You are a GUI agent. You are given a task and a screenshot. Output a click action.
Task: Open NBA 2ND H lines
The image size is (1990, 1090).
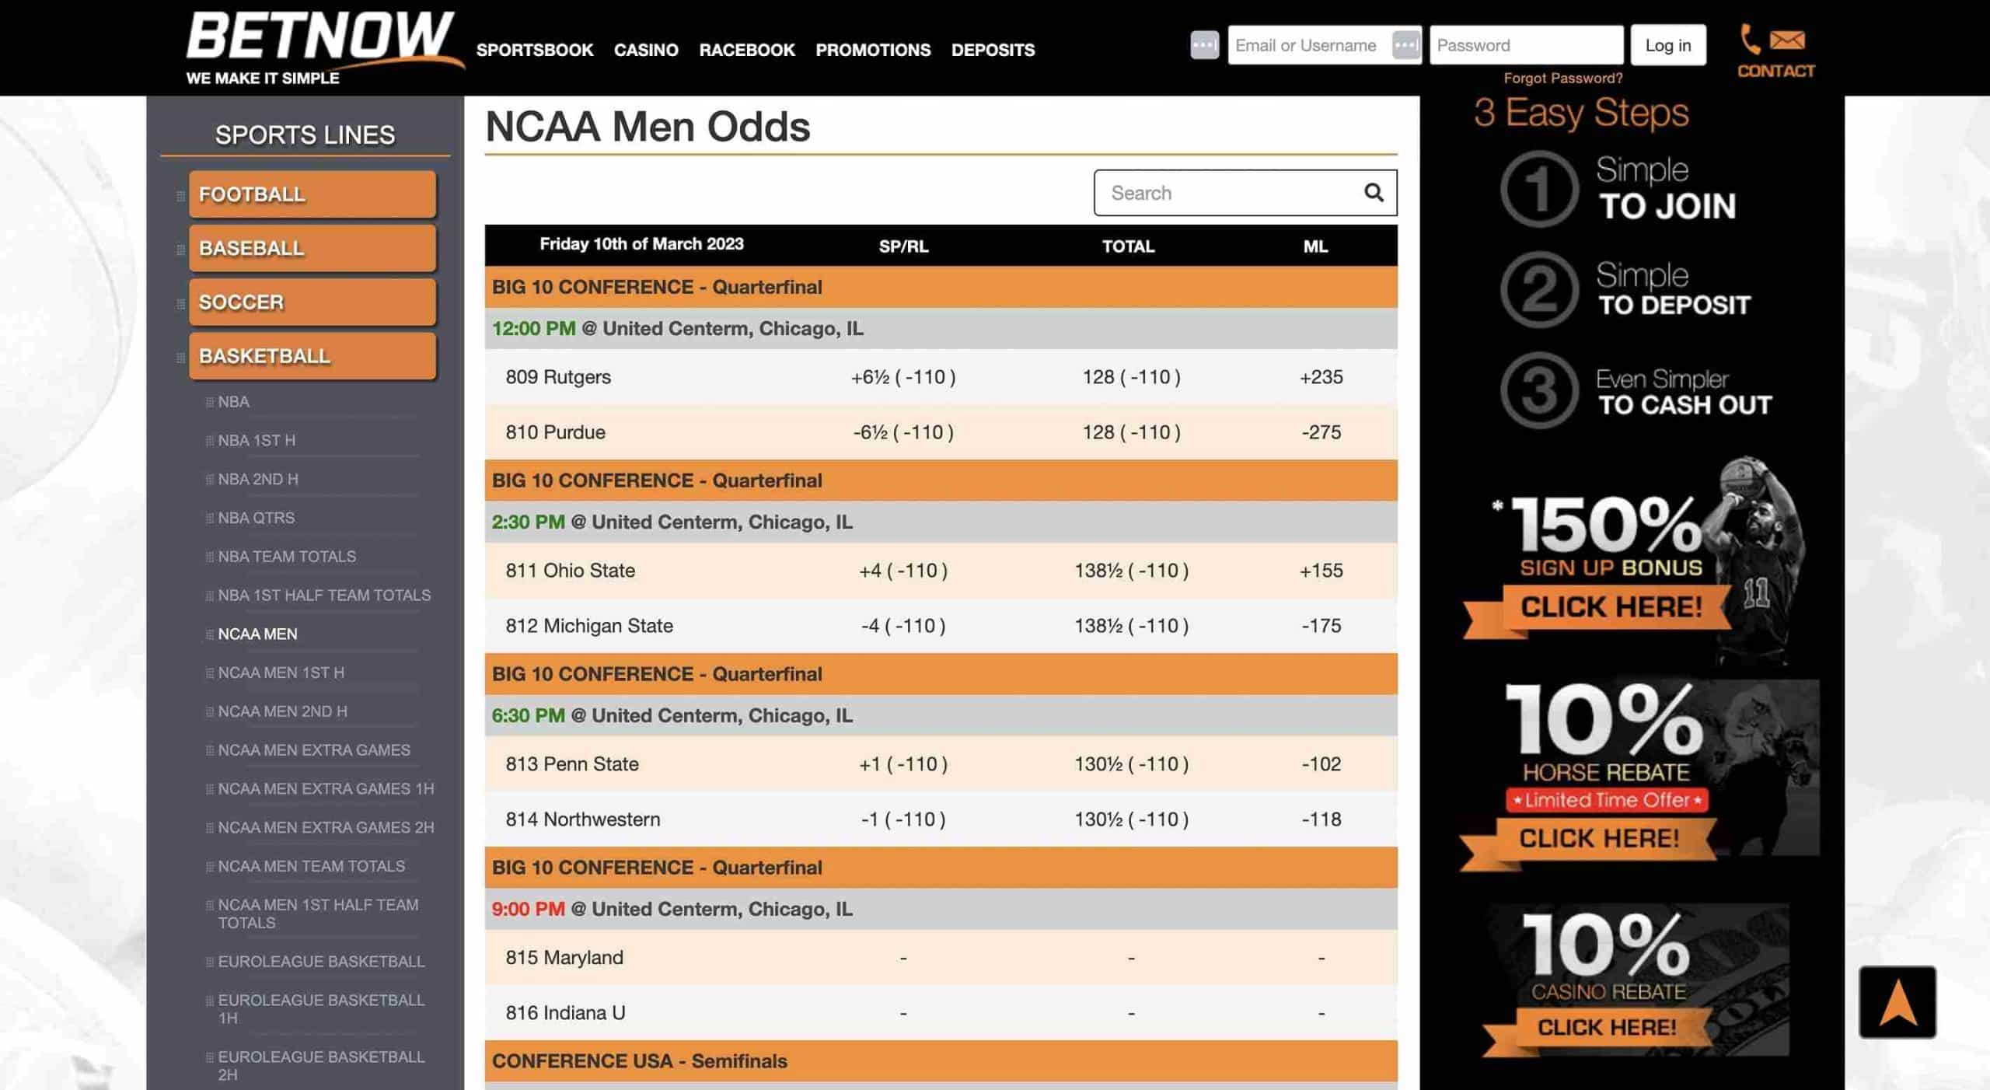pos(258,479)
